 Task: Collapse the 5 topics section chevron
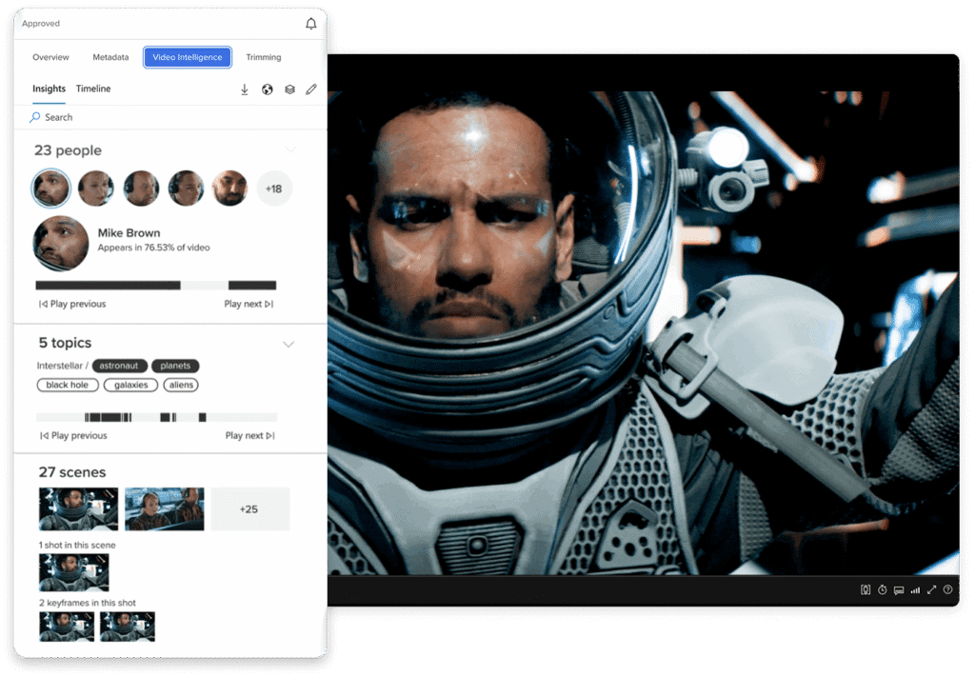(x=289, y=344)
